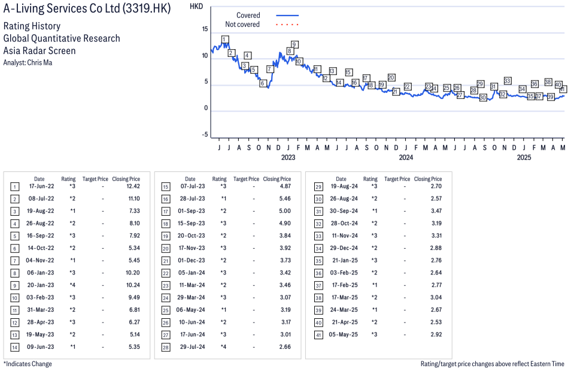The width and height of the screenshot is (571, 368).
Task: Click the red dotted Not covered legend line
Action: tap(287, 25)
